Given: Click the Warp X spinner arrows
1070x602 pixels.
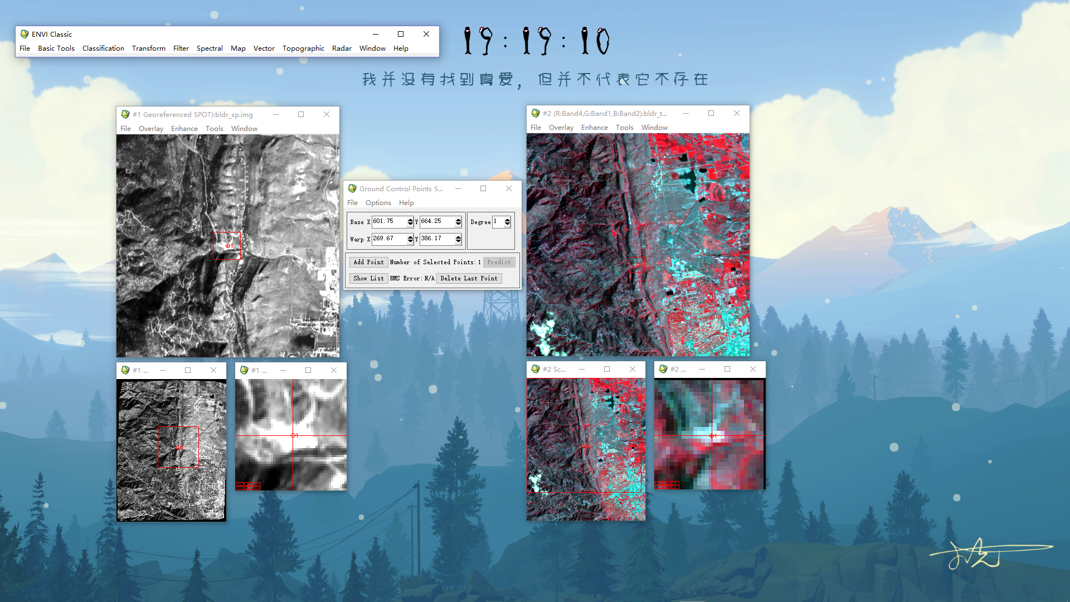Looking at the screenshot, I should pyautogui.click(x=410, y=239).
